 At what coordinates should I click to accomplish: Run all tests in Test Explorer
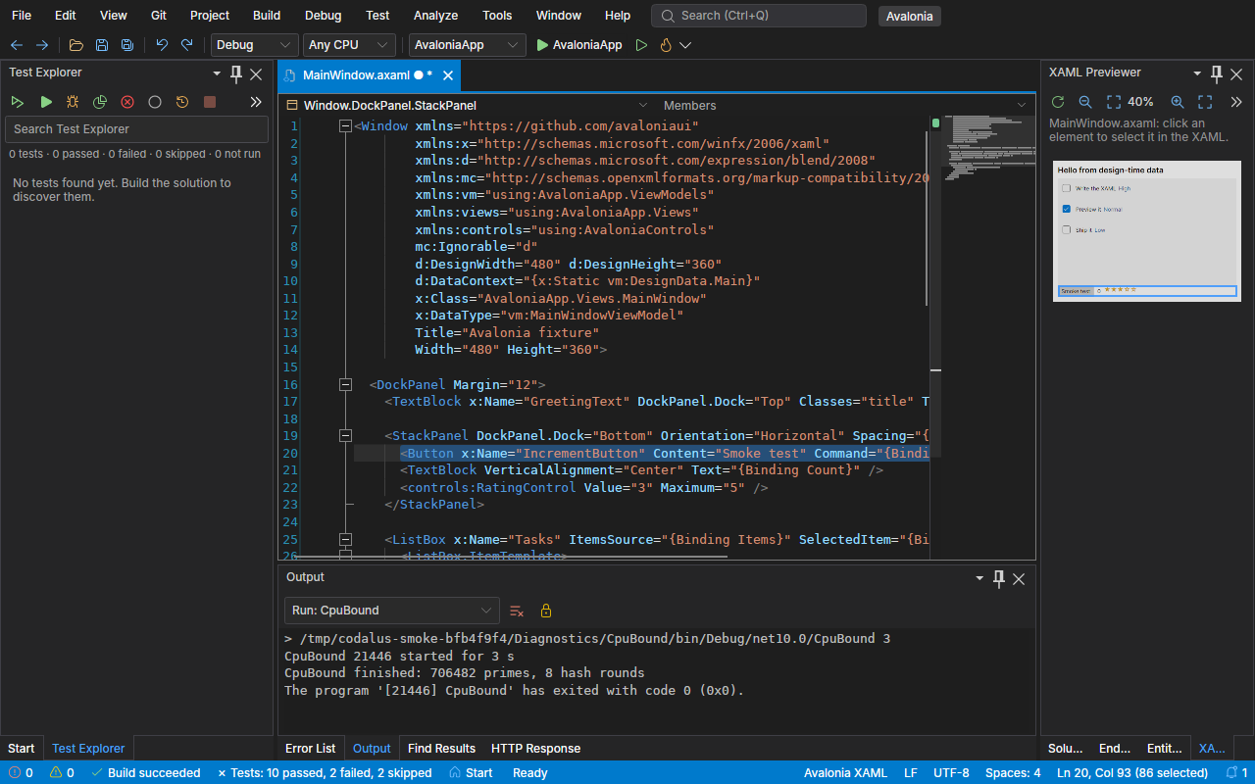click(x=17, y=102)
